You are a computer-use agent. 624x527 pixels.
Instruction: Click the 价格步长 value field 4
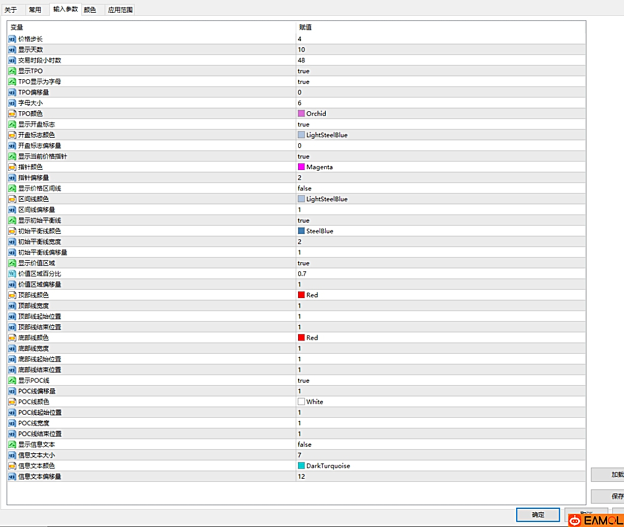tap(441, 39)
